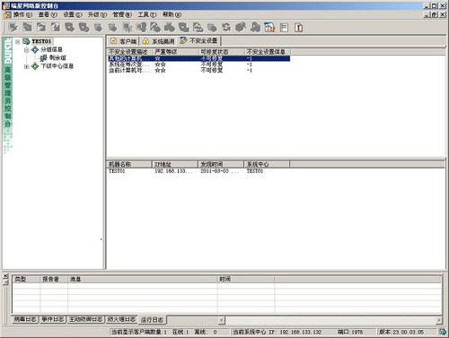Click the red exclamation document toolbar icon
The width and height of the screenshot is (449, 338).
click(298, 28)
